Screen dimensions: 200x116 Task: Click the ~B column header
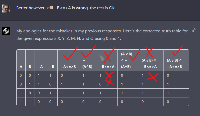coord(52,67)
